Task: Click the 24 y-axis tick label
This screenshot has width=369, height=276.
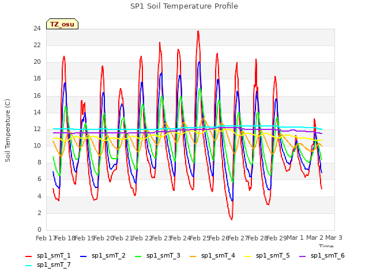Action: point(37,28)
